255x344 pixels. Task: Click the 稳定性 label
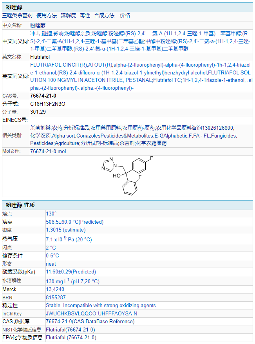pos(10,305)
